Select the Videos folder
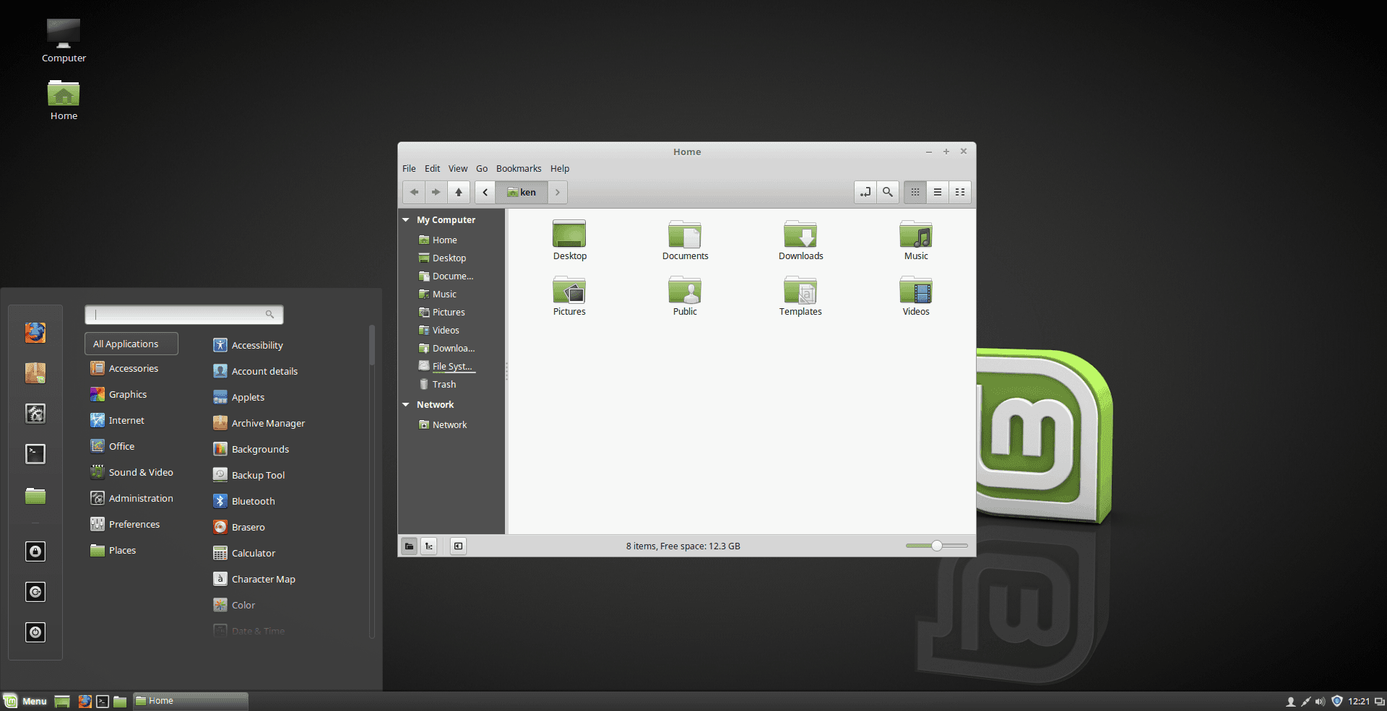 click(x=916, y=296)
